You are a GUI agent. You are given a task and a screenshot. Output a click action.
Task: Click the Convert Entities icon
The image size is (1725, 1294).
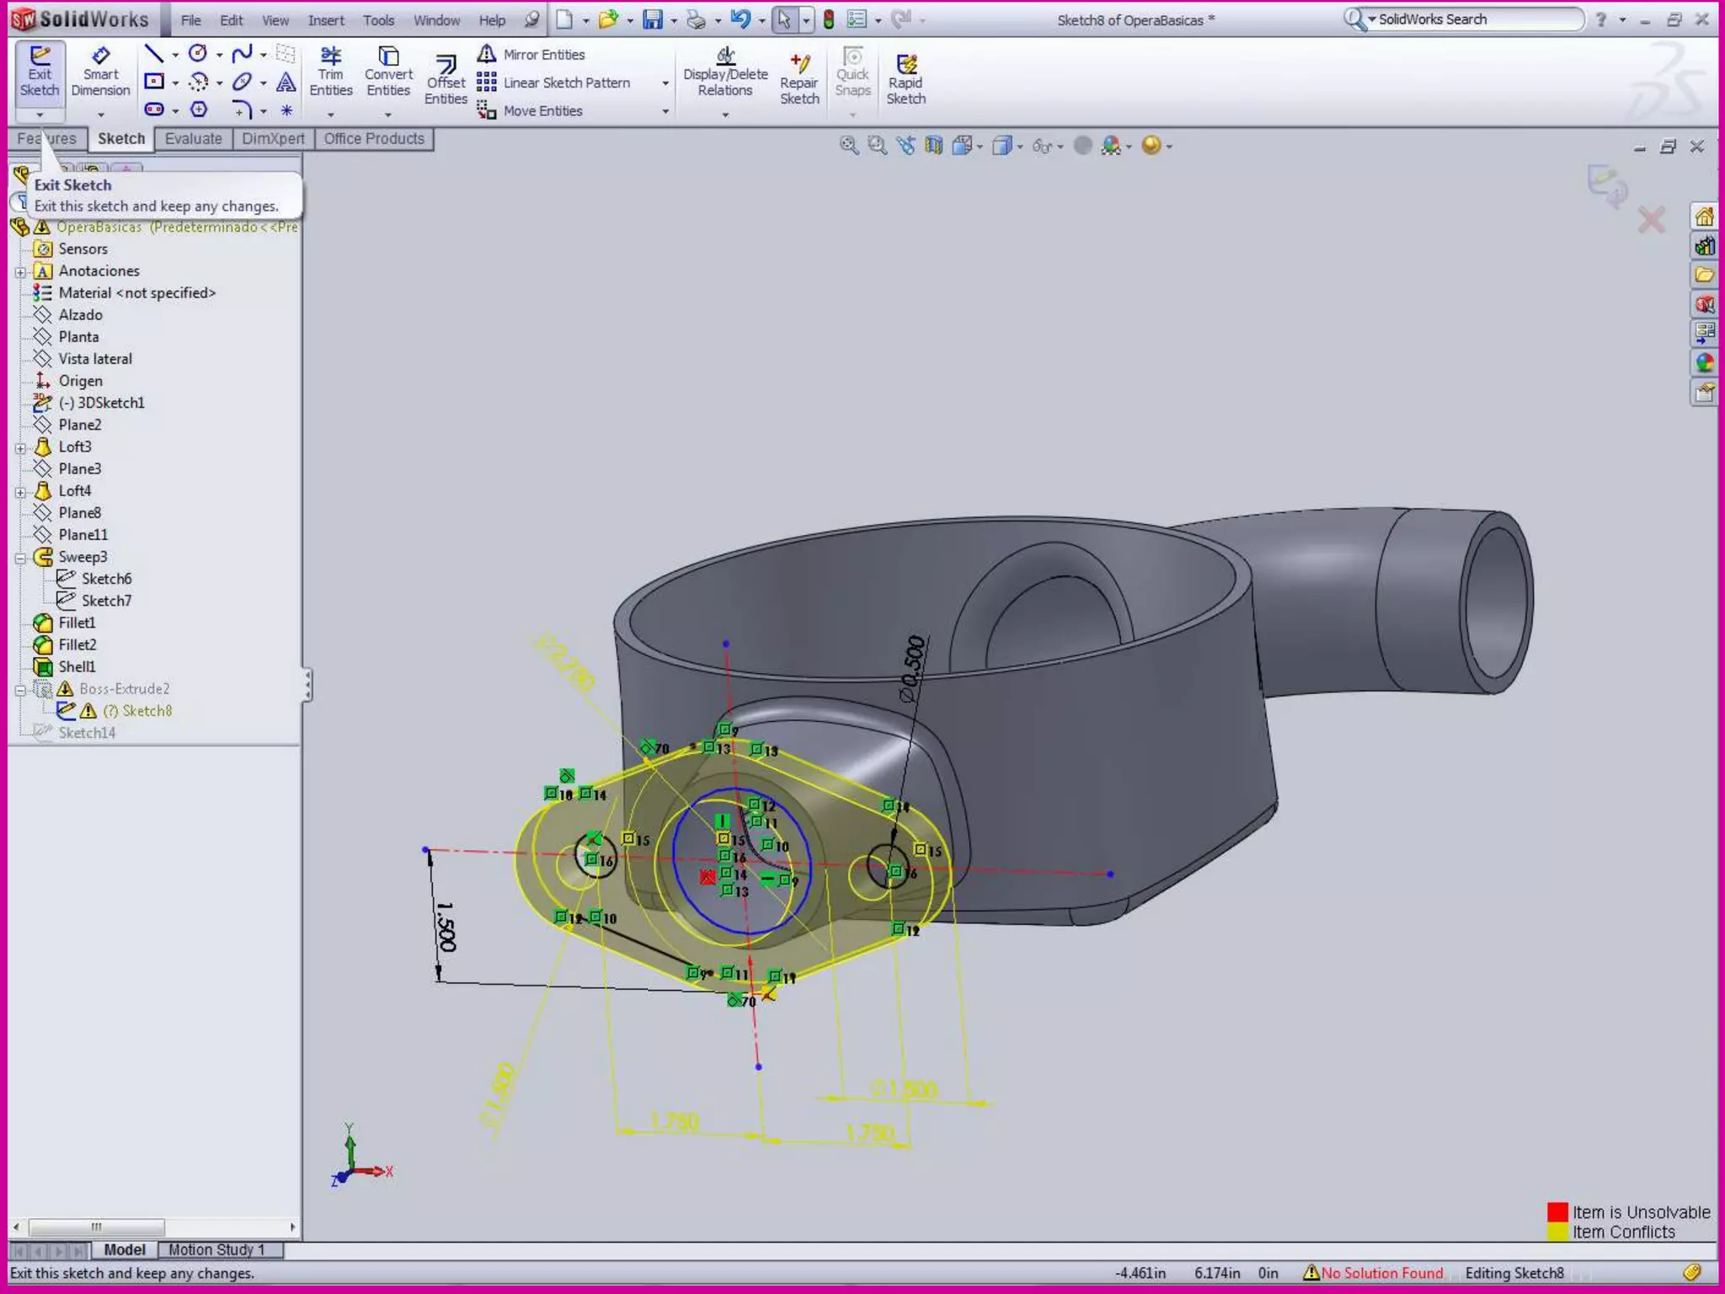tap(388, 72)
